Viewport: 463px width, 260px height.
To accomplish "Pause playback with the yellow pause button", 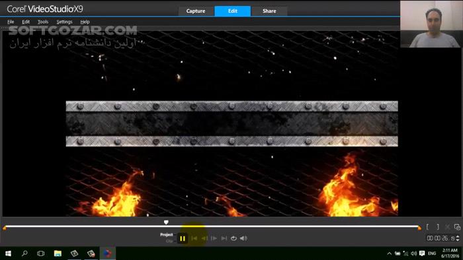I will click(183, 238).
